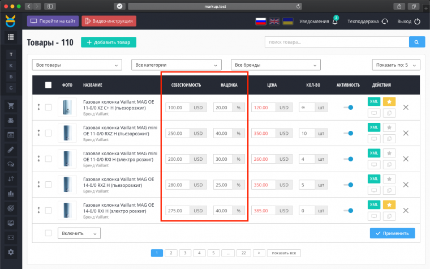Expand the "Все бренды" dropdown
Viewport: 430px width, 269px height.
[x=276, y=65]
